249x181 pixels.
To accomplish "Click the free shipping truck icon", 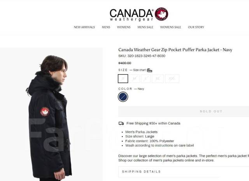I will click(121, 123).
